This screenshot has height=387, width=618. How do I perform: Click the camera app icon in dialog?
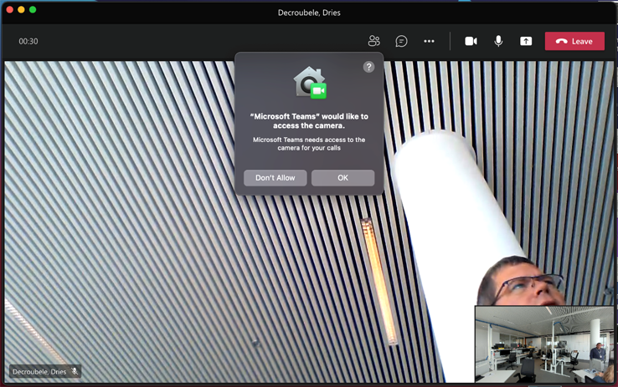[309, 84]
